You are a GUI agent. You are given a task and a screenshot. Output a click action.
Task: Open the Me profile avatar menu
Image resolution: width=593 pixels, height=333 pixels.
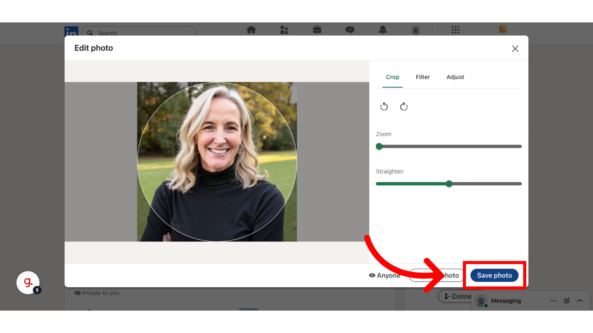click(416, 30)
